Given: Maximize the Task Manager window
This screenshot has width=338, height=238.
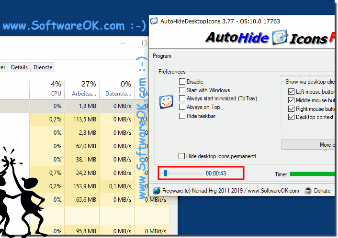Looking at the screenshot, I should tap(145, 43).
